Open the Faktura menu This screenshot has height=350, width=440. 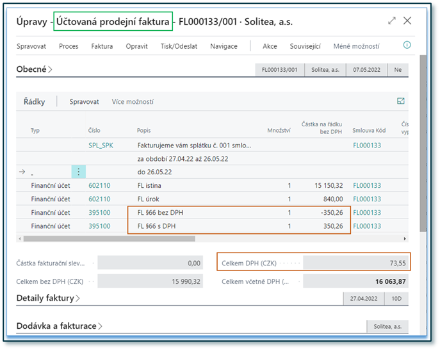tap(102, 46)
